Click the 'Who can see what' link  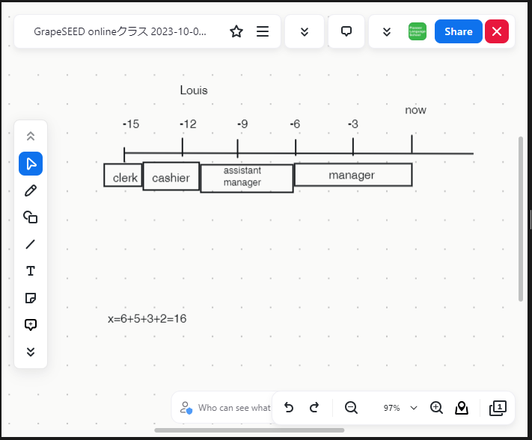233,408
